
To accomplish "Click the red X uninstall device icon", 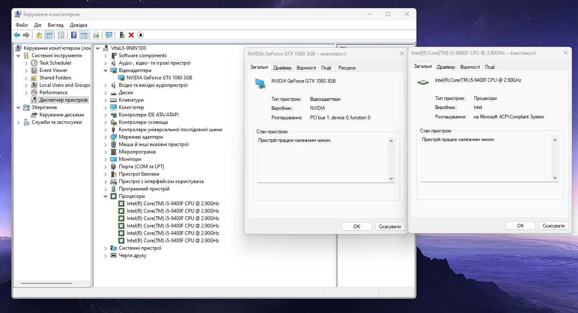I will click(x=131, y=35).
